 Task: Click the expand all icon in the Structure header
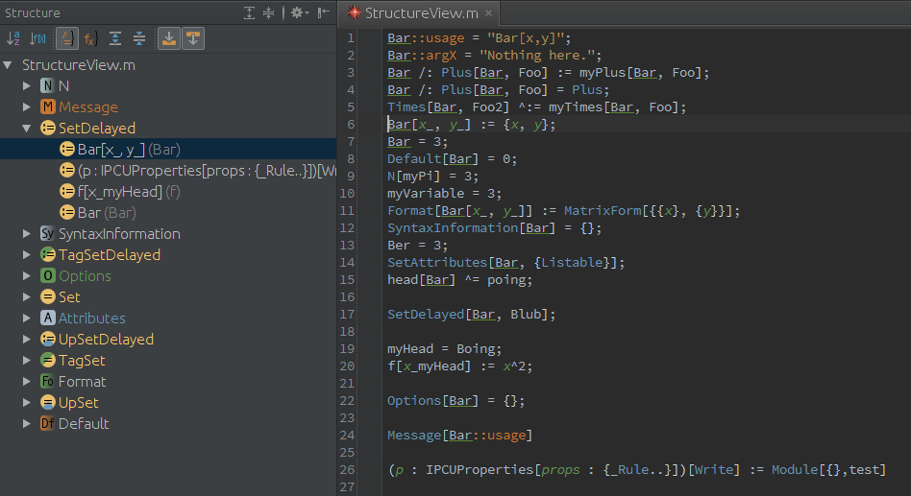point(250,12)
